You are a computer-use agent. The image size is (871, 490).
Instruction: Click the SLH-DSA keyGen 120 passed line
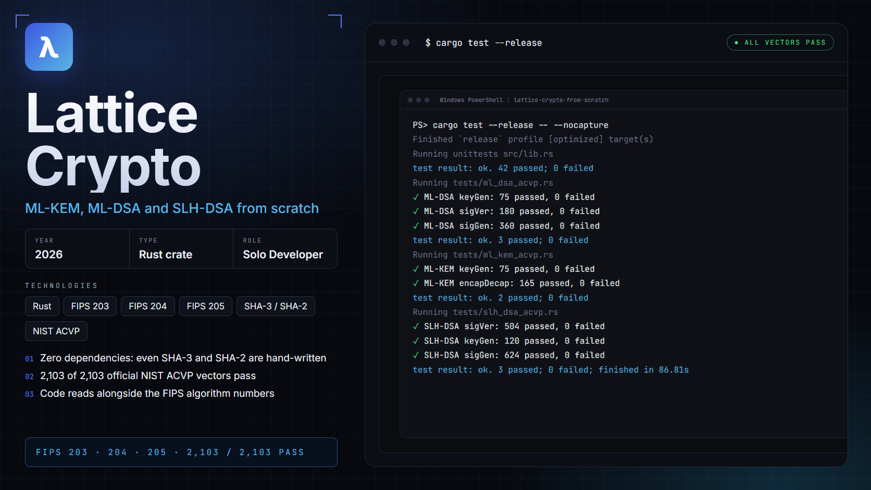click(x=509, y=341)
